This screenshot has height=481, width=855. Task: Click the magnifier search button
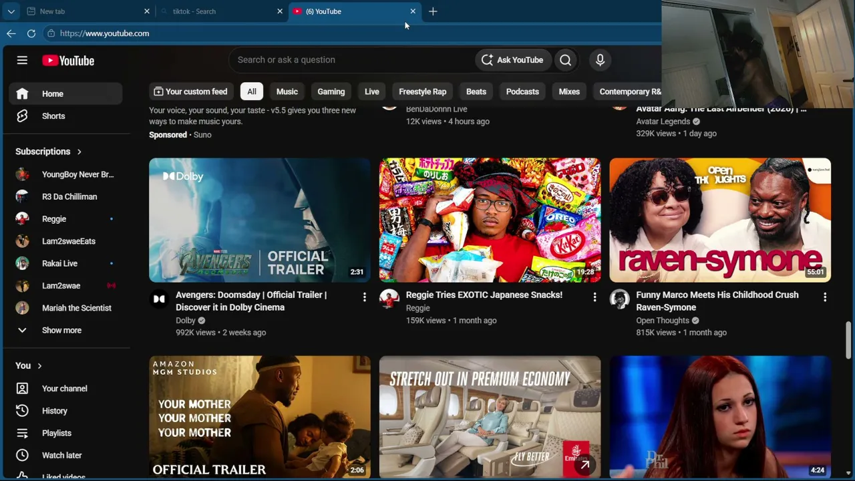point(565,59)
